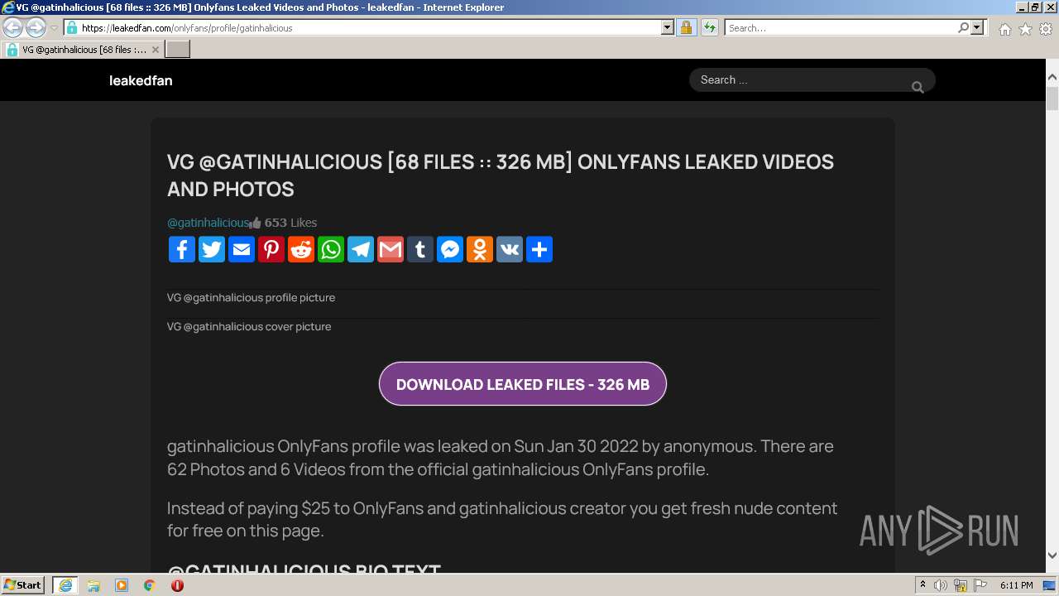Share the page through Telegram
The height and width of the screenshot is (596, 1059).
tap(361, 249)
